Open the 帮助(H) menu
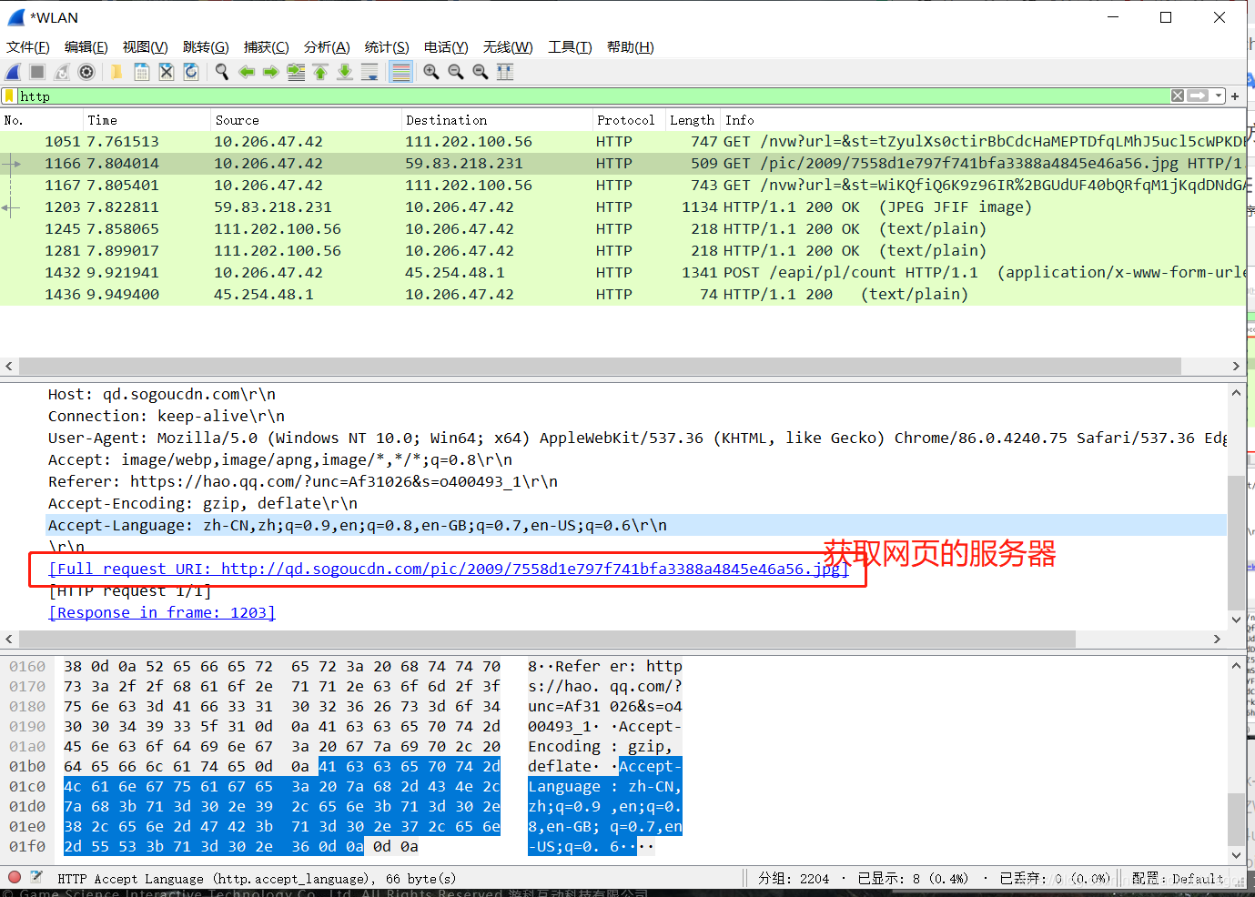1255x897 pixels. (631, 47)
